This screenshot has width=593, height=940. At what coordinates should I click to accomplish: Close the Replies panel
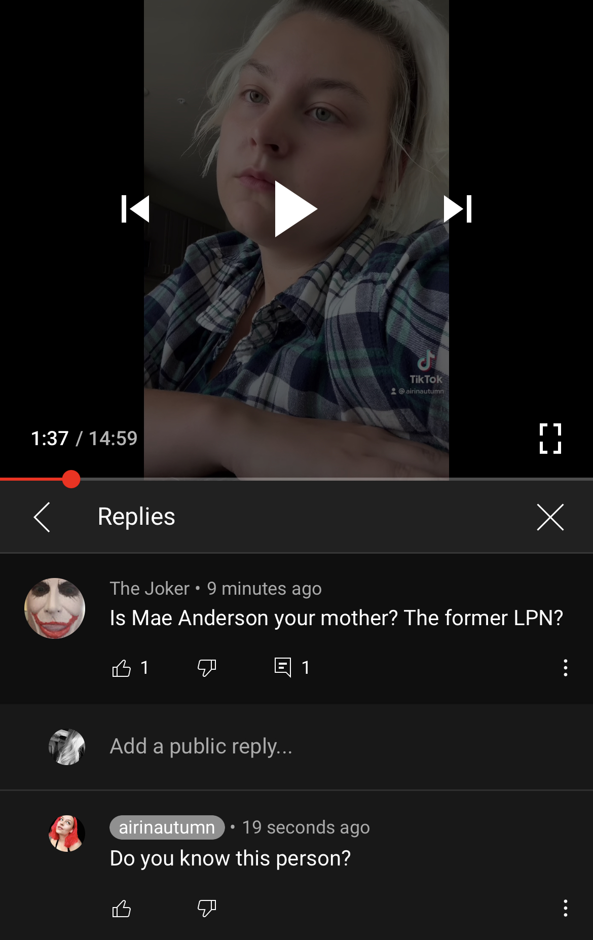(550, 517)
